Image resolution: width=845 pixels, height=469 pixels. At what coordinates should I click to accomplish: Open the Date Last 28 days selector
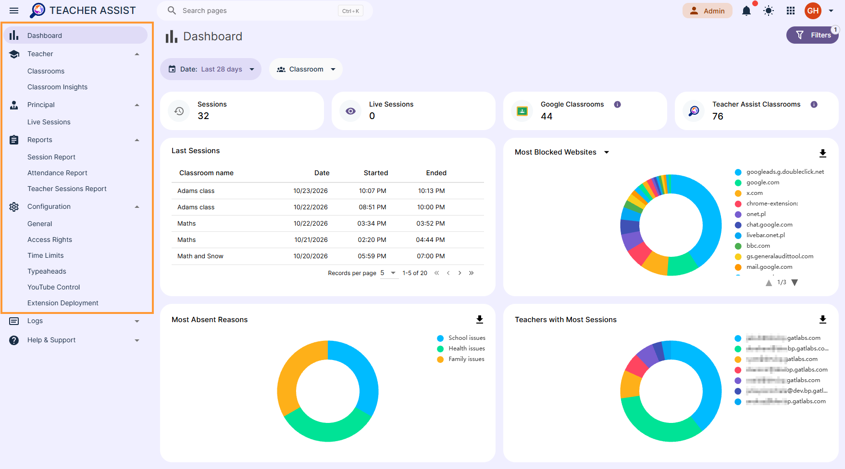(x=211, y=69)
